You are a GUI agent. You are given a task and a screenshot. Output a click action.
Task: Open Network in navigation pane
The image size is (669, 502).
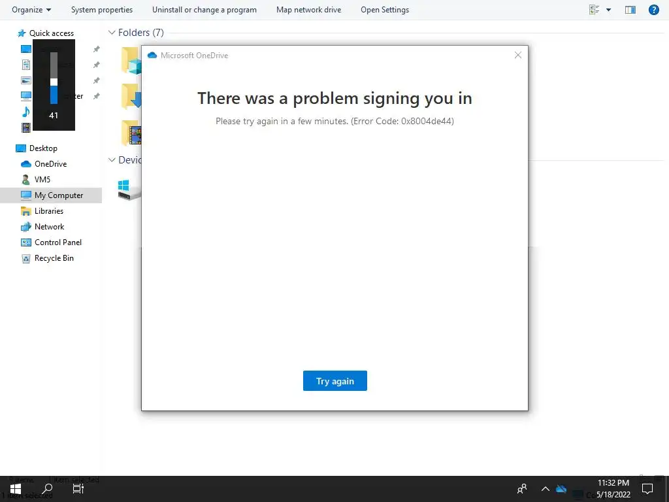[x=49, y=227]
